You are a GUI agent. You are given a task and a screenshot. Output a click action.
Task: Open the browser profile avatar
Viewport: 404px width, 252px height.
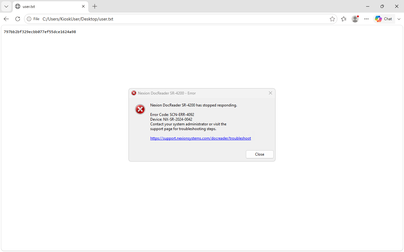pos(355,19)
